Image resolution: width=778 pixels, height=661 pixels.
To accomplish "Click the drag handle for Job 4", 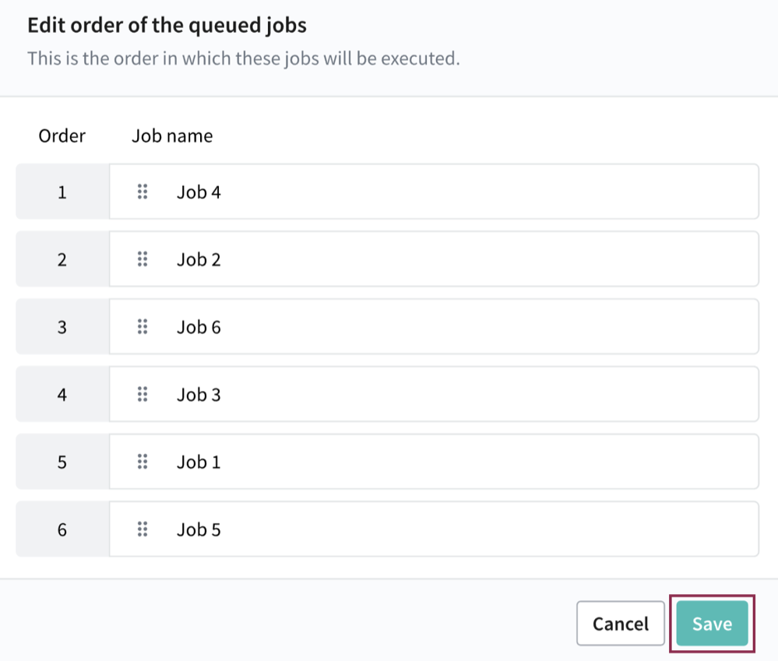I will point(143,192).
